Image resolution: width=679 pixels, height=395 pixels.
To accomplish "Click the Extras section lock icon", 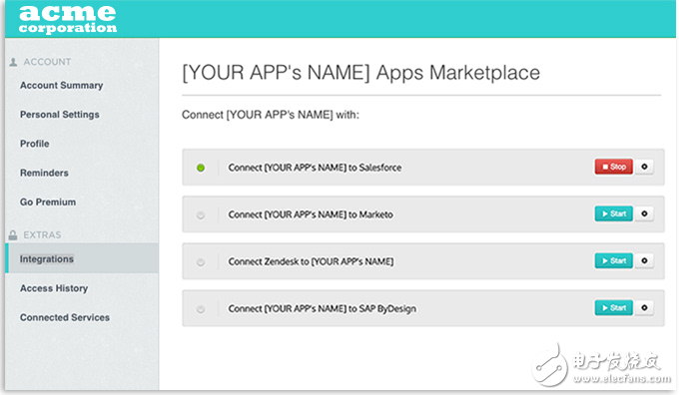I will [13, 235].
